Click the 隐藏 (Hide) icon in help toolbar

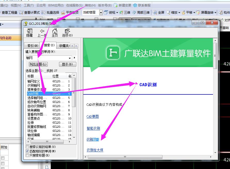29,31
